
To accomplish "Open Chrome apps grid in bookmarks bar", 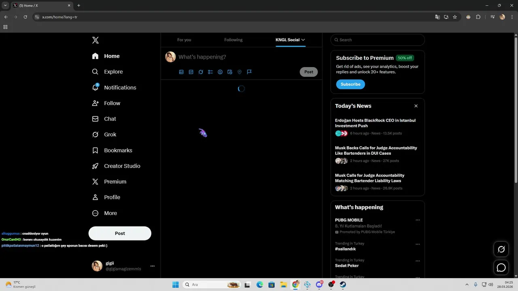I will tap(5, 27).
